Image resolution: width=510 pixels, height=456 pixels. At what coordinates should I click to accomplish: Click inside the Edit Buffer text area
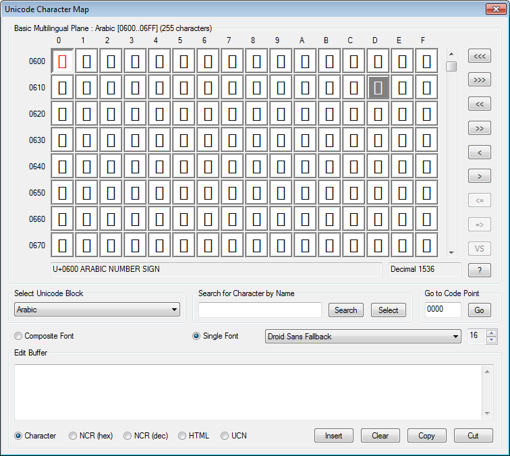pos(248,392)
